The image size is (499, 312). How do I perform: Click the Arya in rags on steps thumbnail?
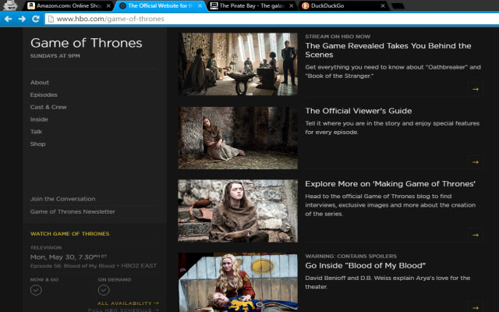pos(238,211)
